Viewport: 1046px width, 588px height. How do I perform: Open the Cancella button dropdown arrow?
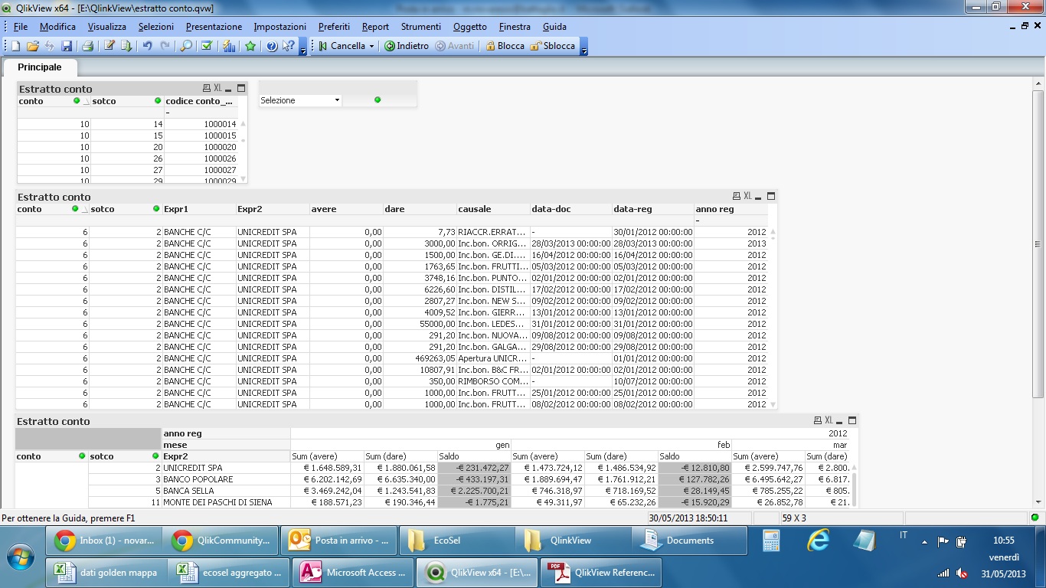coord(371,46)
